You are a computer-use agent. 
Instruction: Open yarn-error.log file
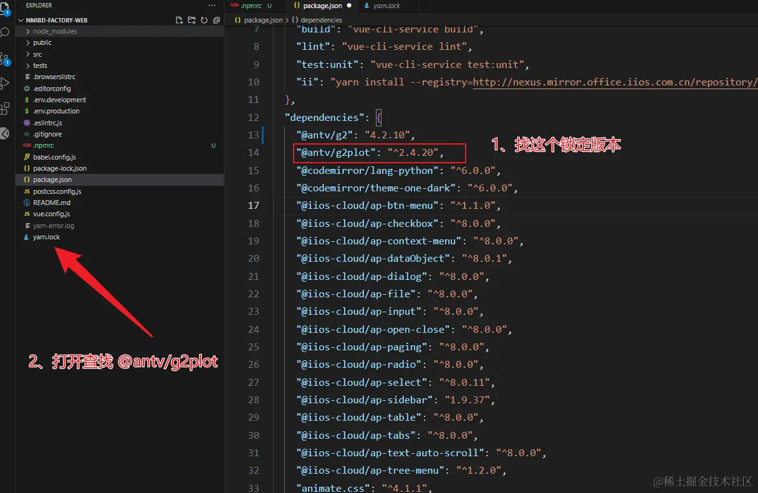120,226
